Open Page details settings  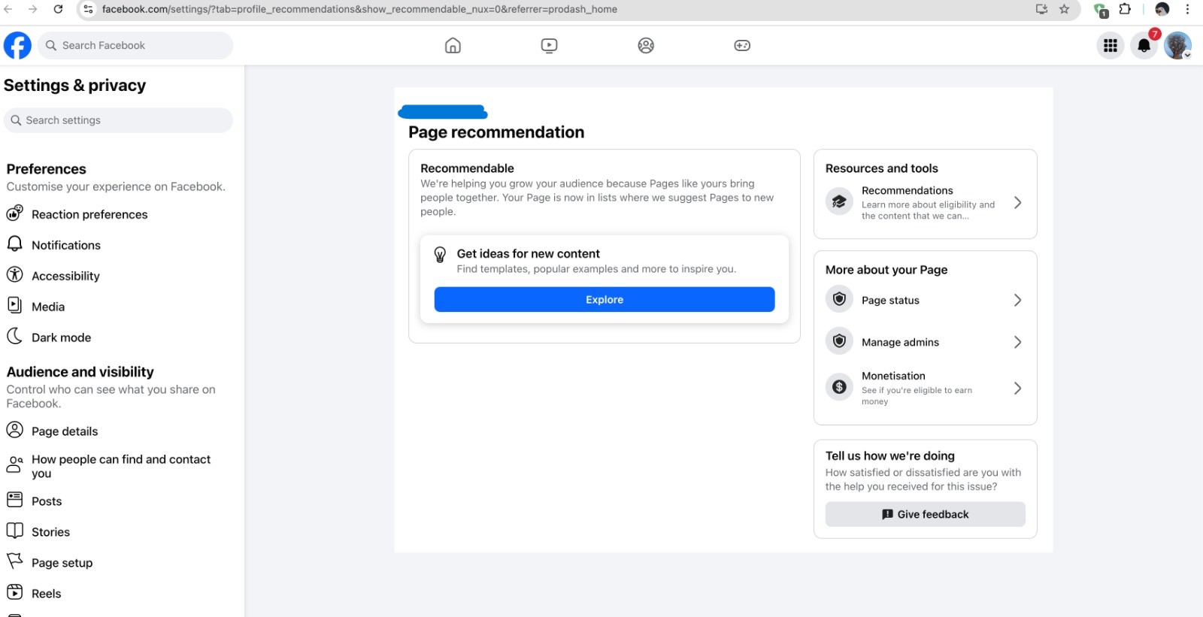(65, 431)
